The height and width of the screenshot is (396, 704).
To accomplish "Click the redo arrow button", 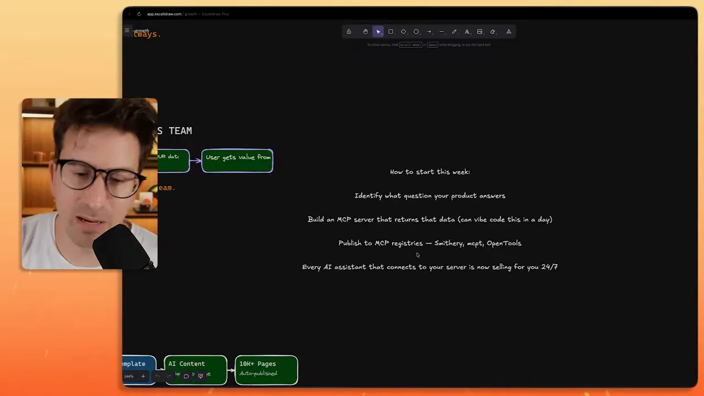I will [x=169, y=376].
